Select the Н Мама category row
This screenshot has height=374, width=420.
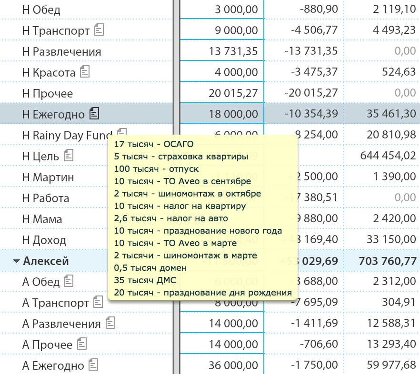click(42, 219)
